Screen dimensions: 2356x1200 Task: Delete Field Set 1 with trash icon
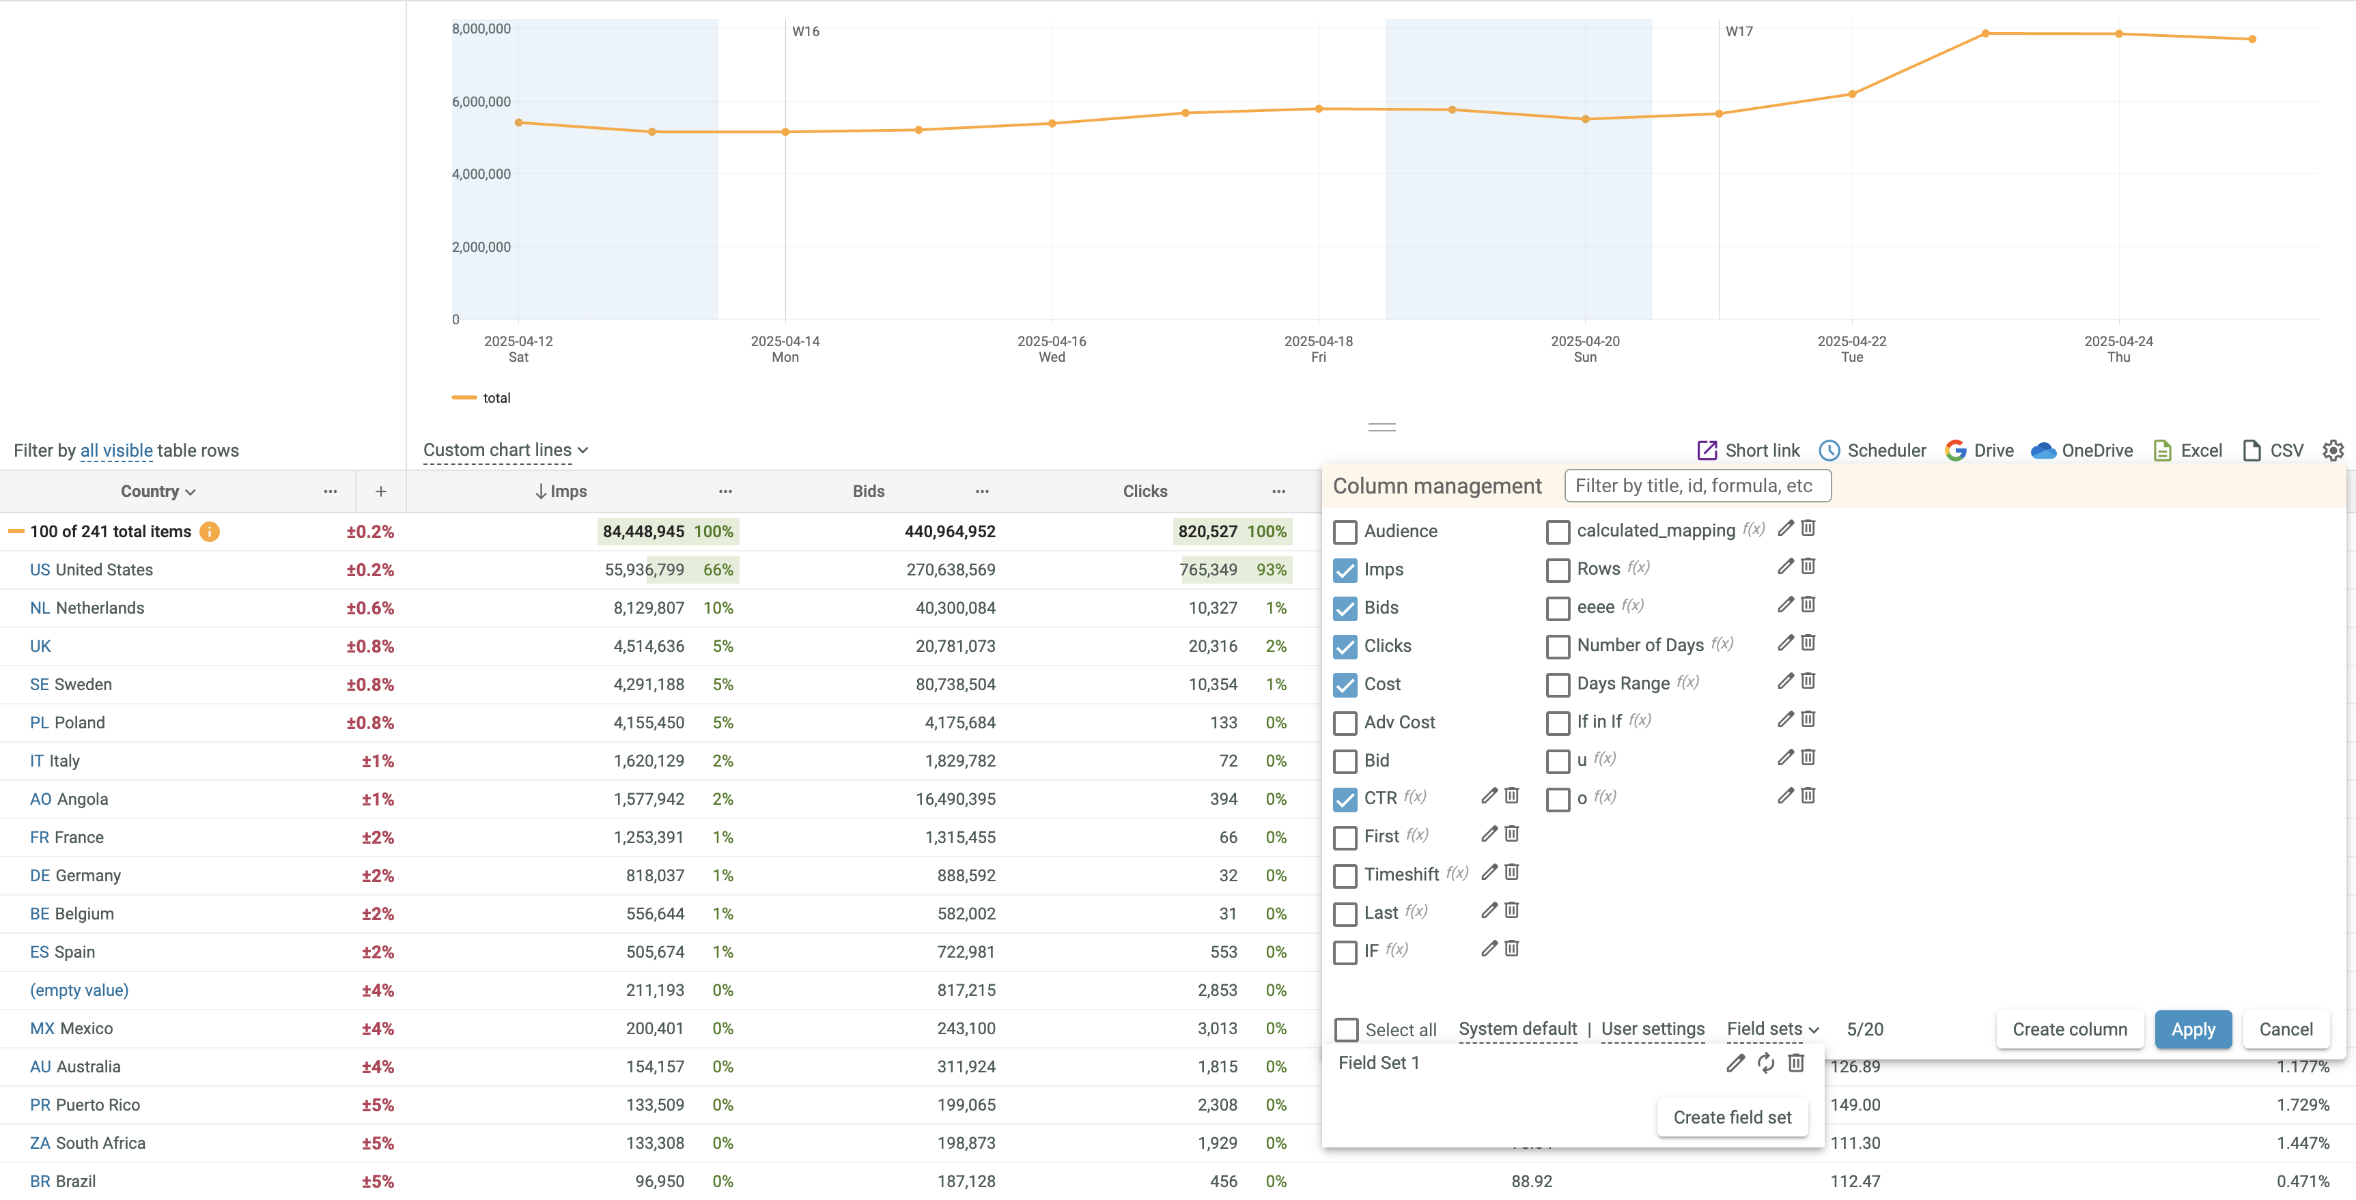pyautogui.click(x=1796, y=1063)
